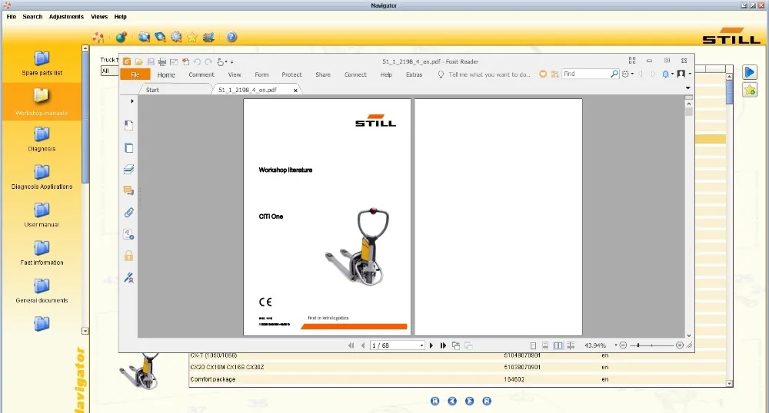The width and height of the screenshot is (769, 413).
Task: Open Diagnosis section in sidebar
Action: click(42, 140)
